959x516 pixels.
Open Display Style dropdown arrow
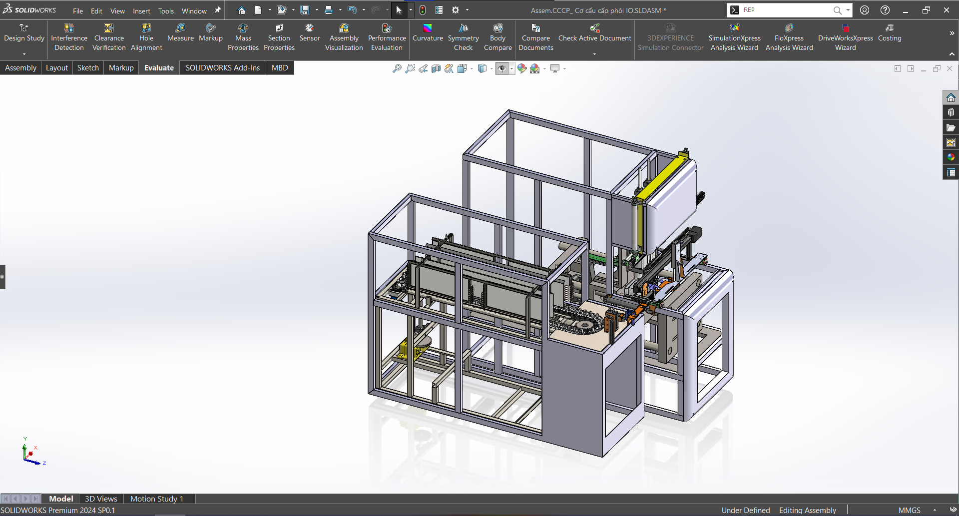492,68
